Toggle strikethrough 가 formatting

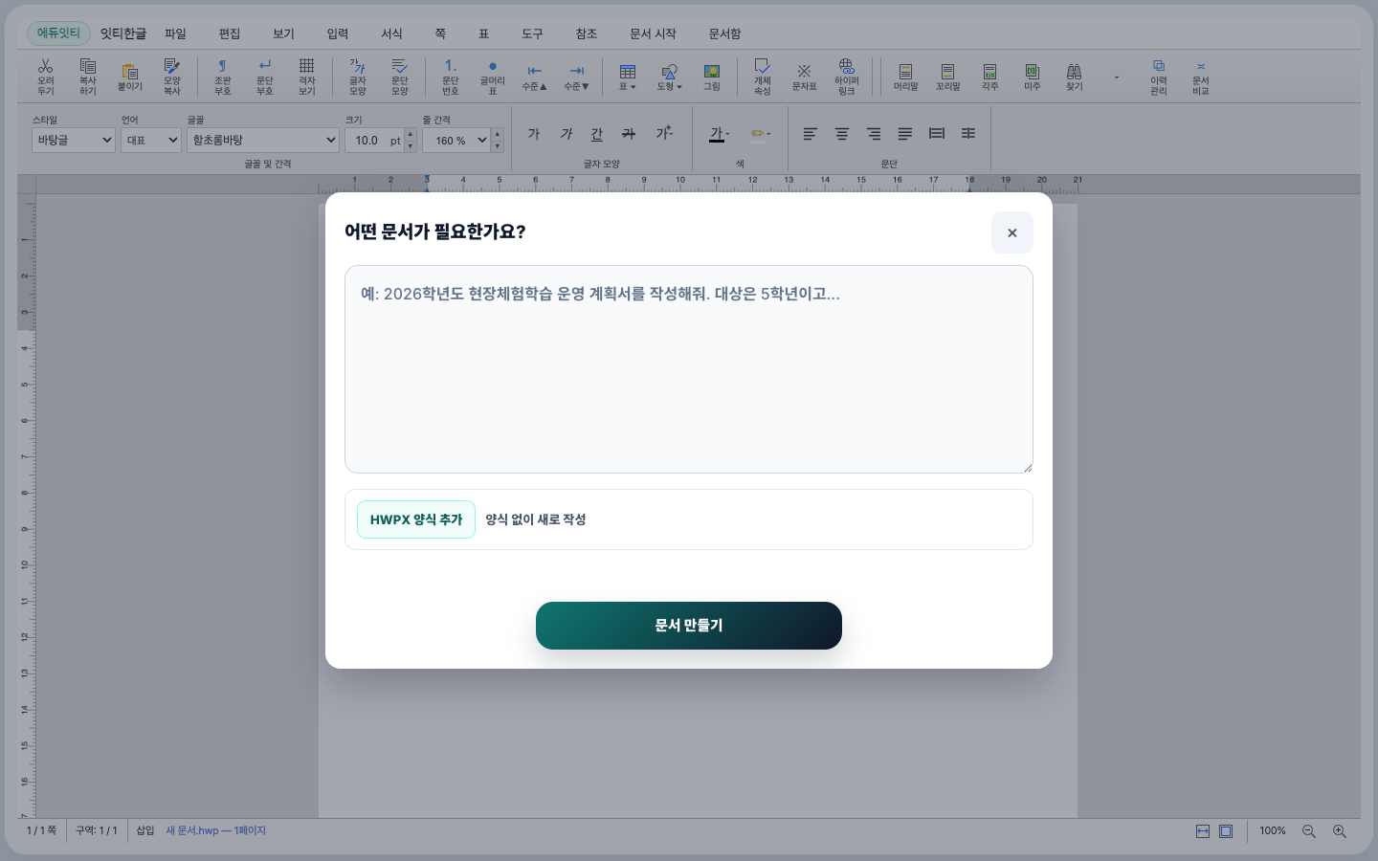pyautogui.click(x=629, y=134)
